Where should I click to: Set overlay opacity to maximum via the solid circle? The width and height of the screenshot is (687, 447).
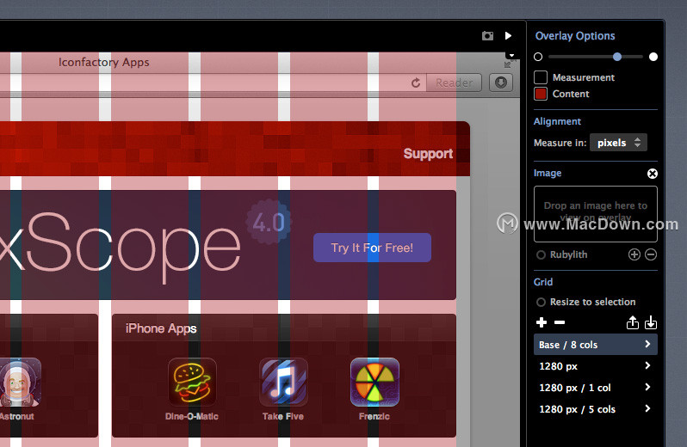click(x=653, y=57)
